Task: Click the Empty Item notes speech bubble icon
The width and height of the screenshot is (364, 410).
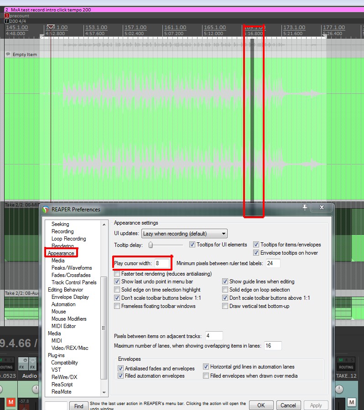Action: tap(8, 54)
